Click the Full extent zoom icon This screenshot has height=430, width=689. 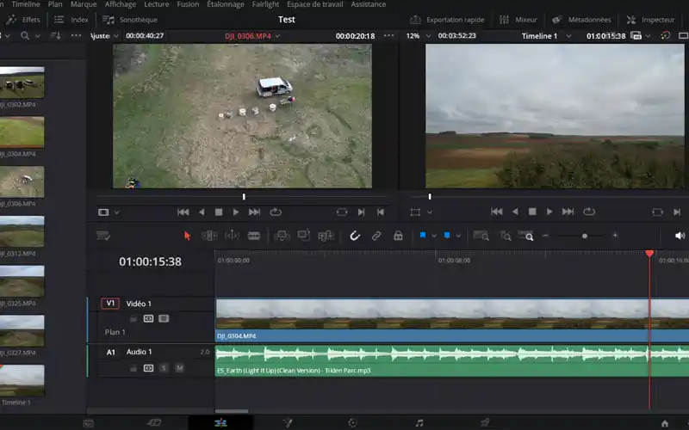coord(481,236)
